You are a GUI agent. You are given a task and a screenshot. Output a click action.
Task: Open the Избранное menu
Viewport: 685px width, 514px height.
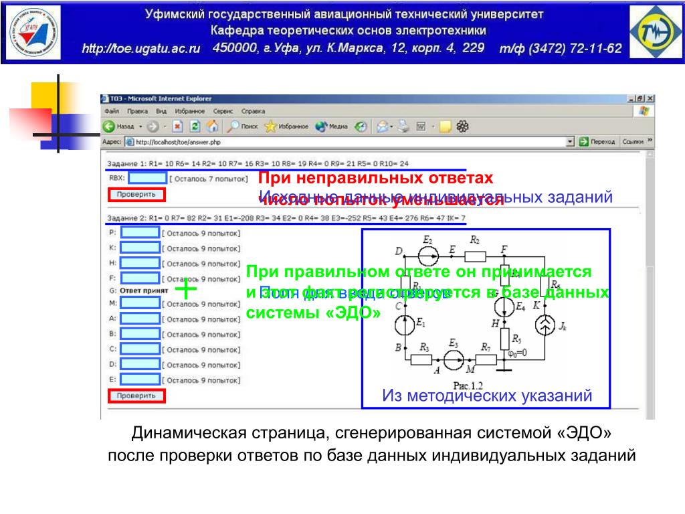pos(189,111)
